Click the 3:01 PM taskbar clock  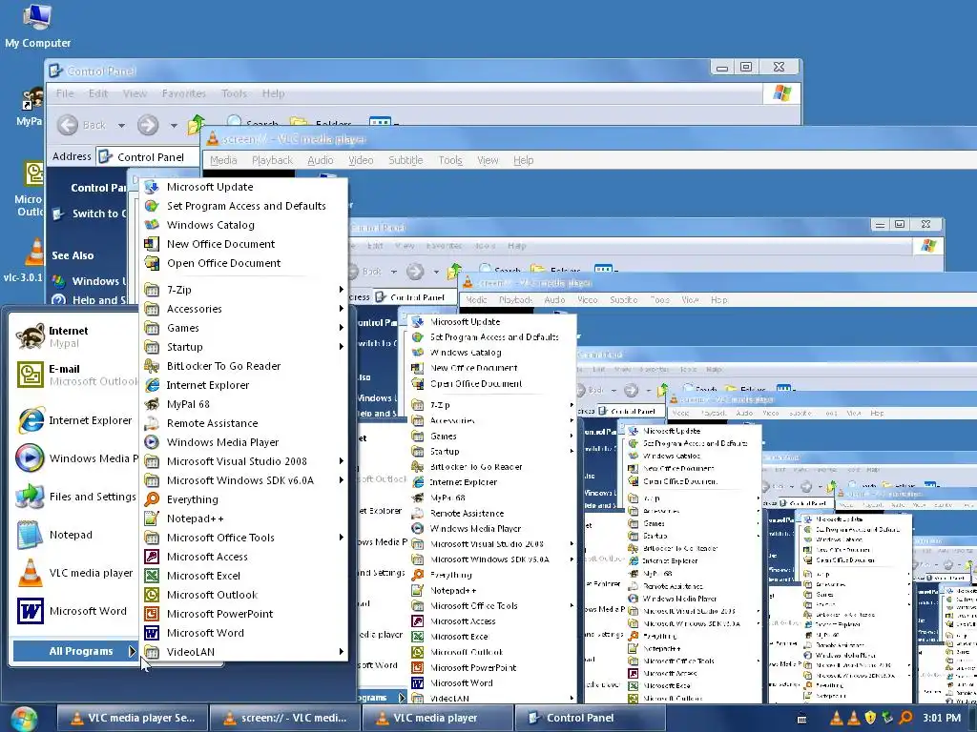942,718
